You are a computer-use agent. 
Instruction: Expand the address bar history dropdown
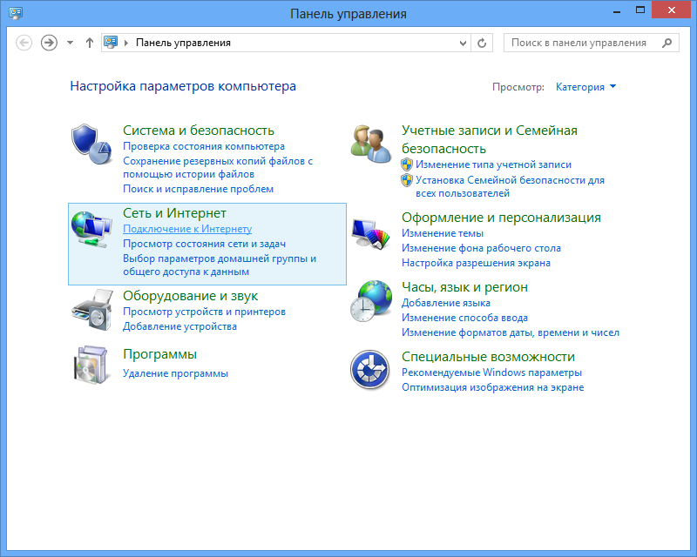464,43
